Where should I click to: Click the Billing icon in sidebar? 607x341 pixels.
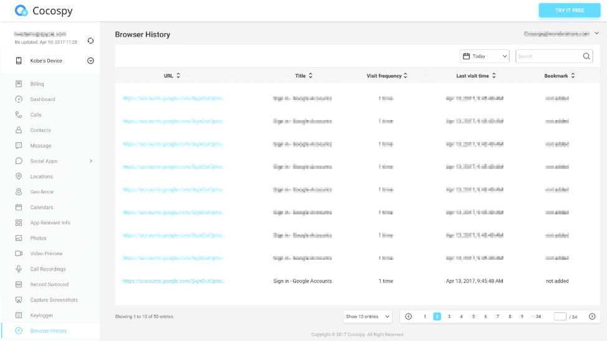pos(19,84)
